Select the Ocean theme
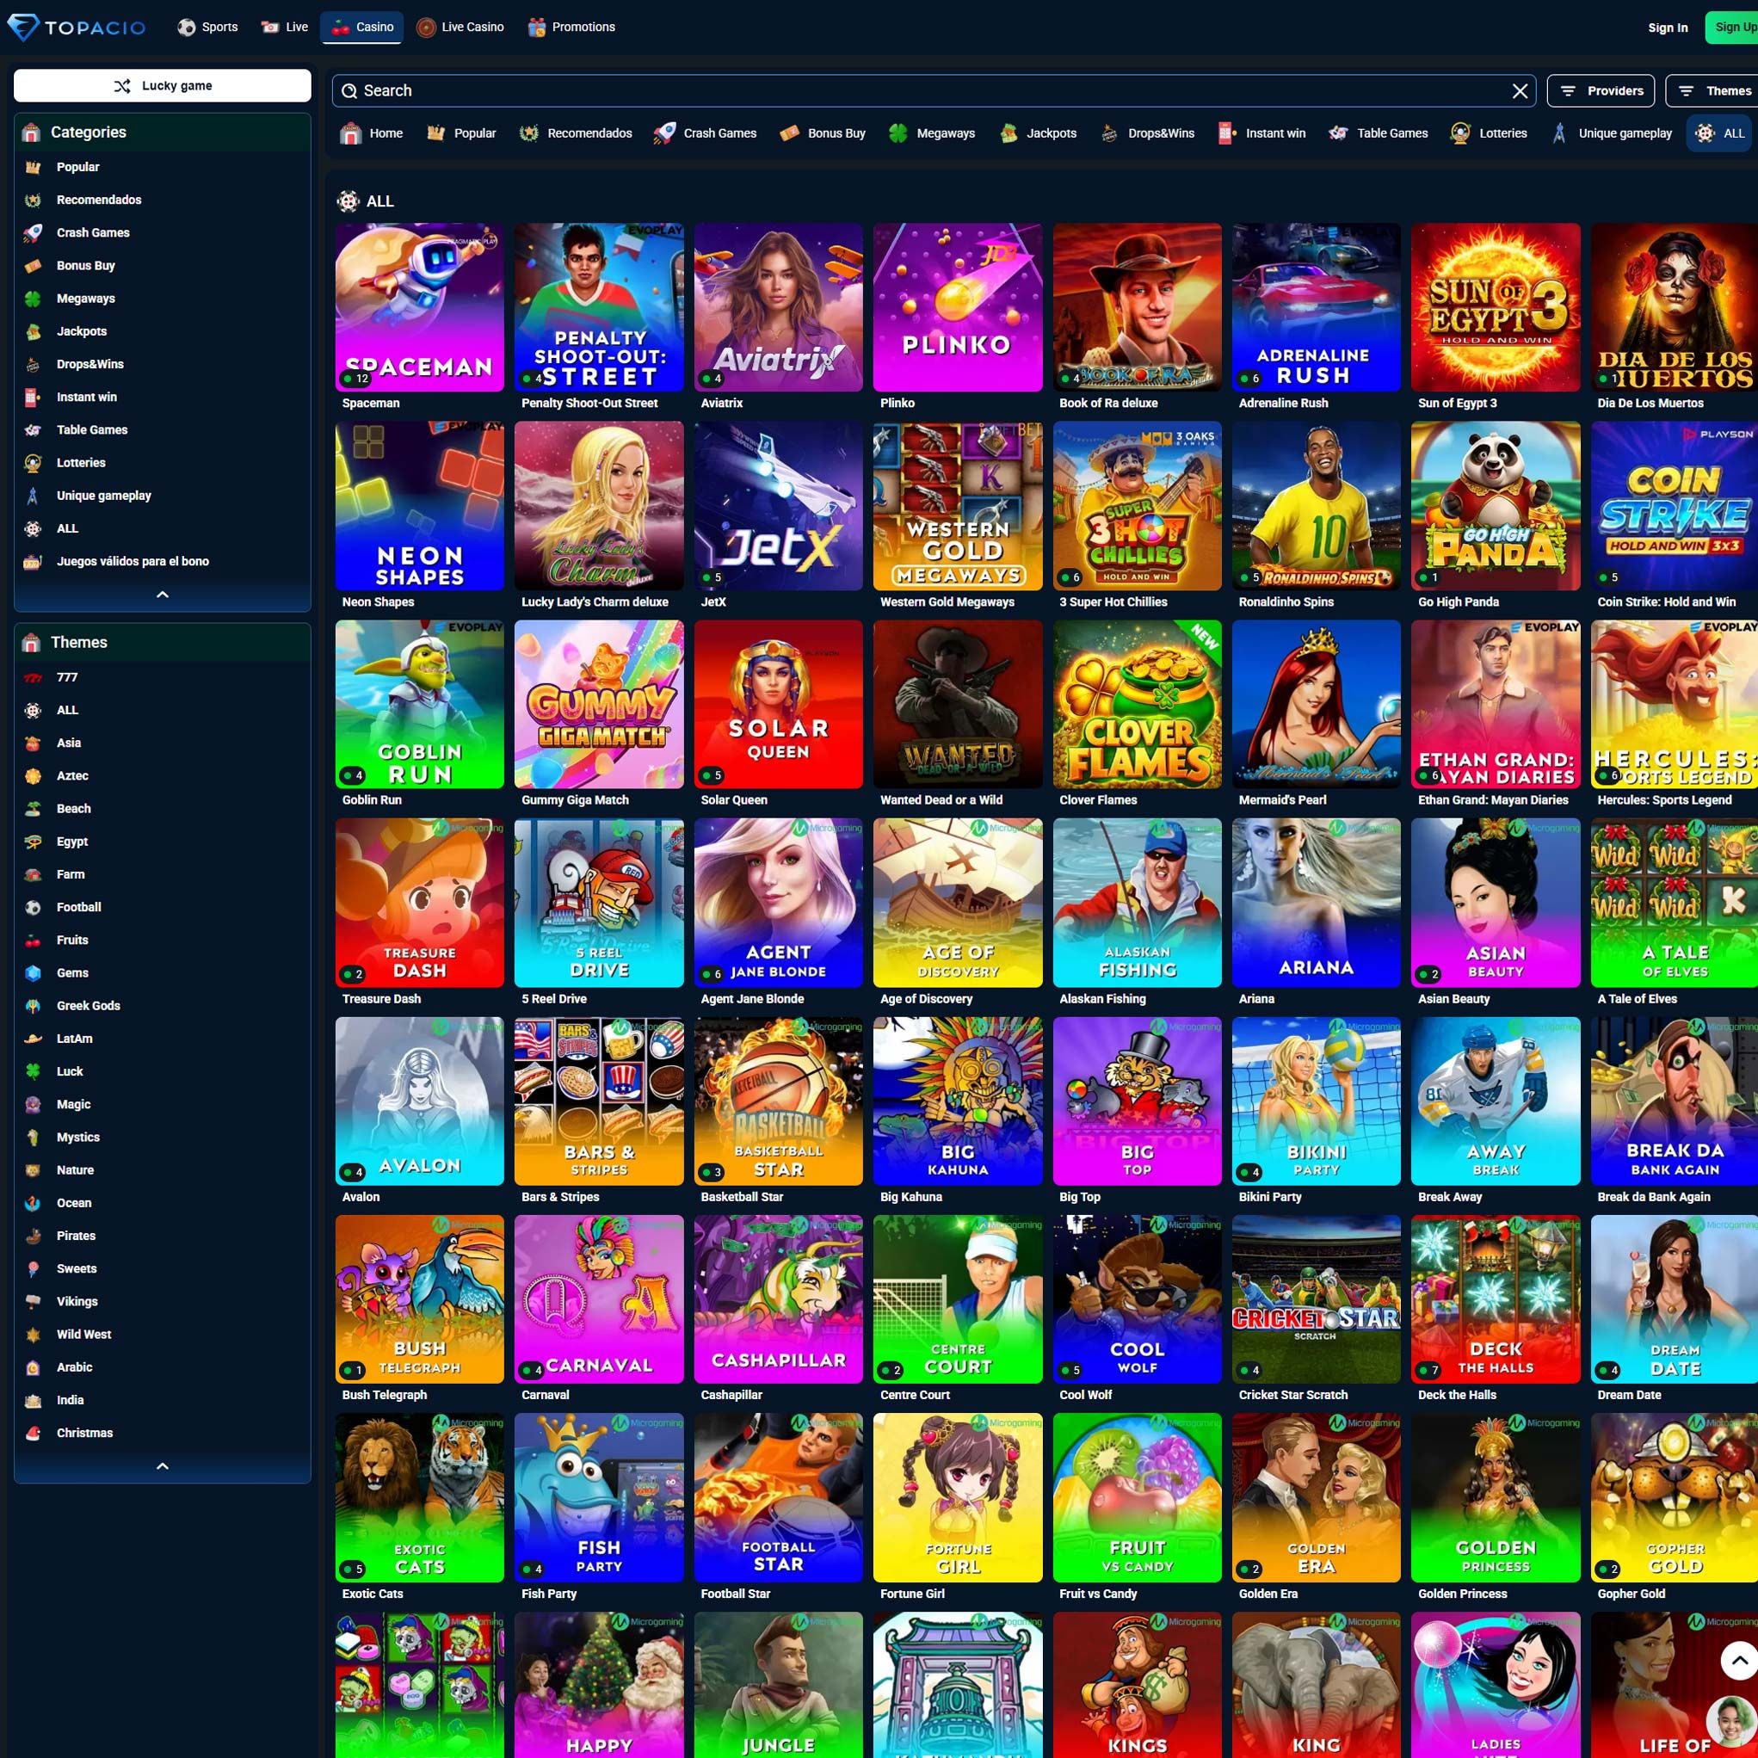The width and height of the screenshot is (1758, 1758). [74, 1203]
